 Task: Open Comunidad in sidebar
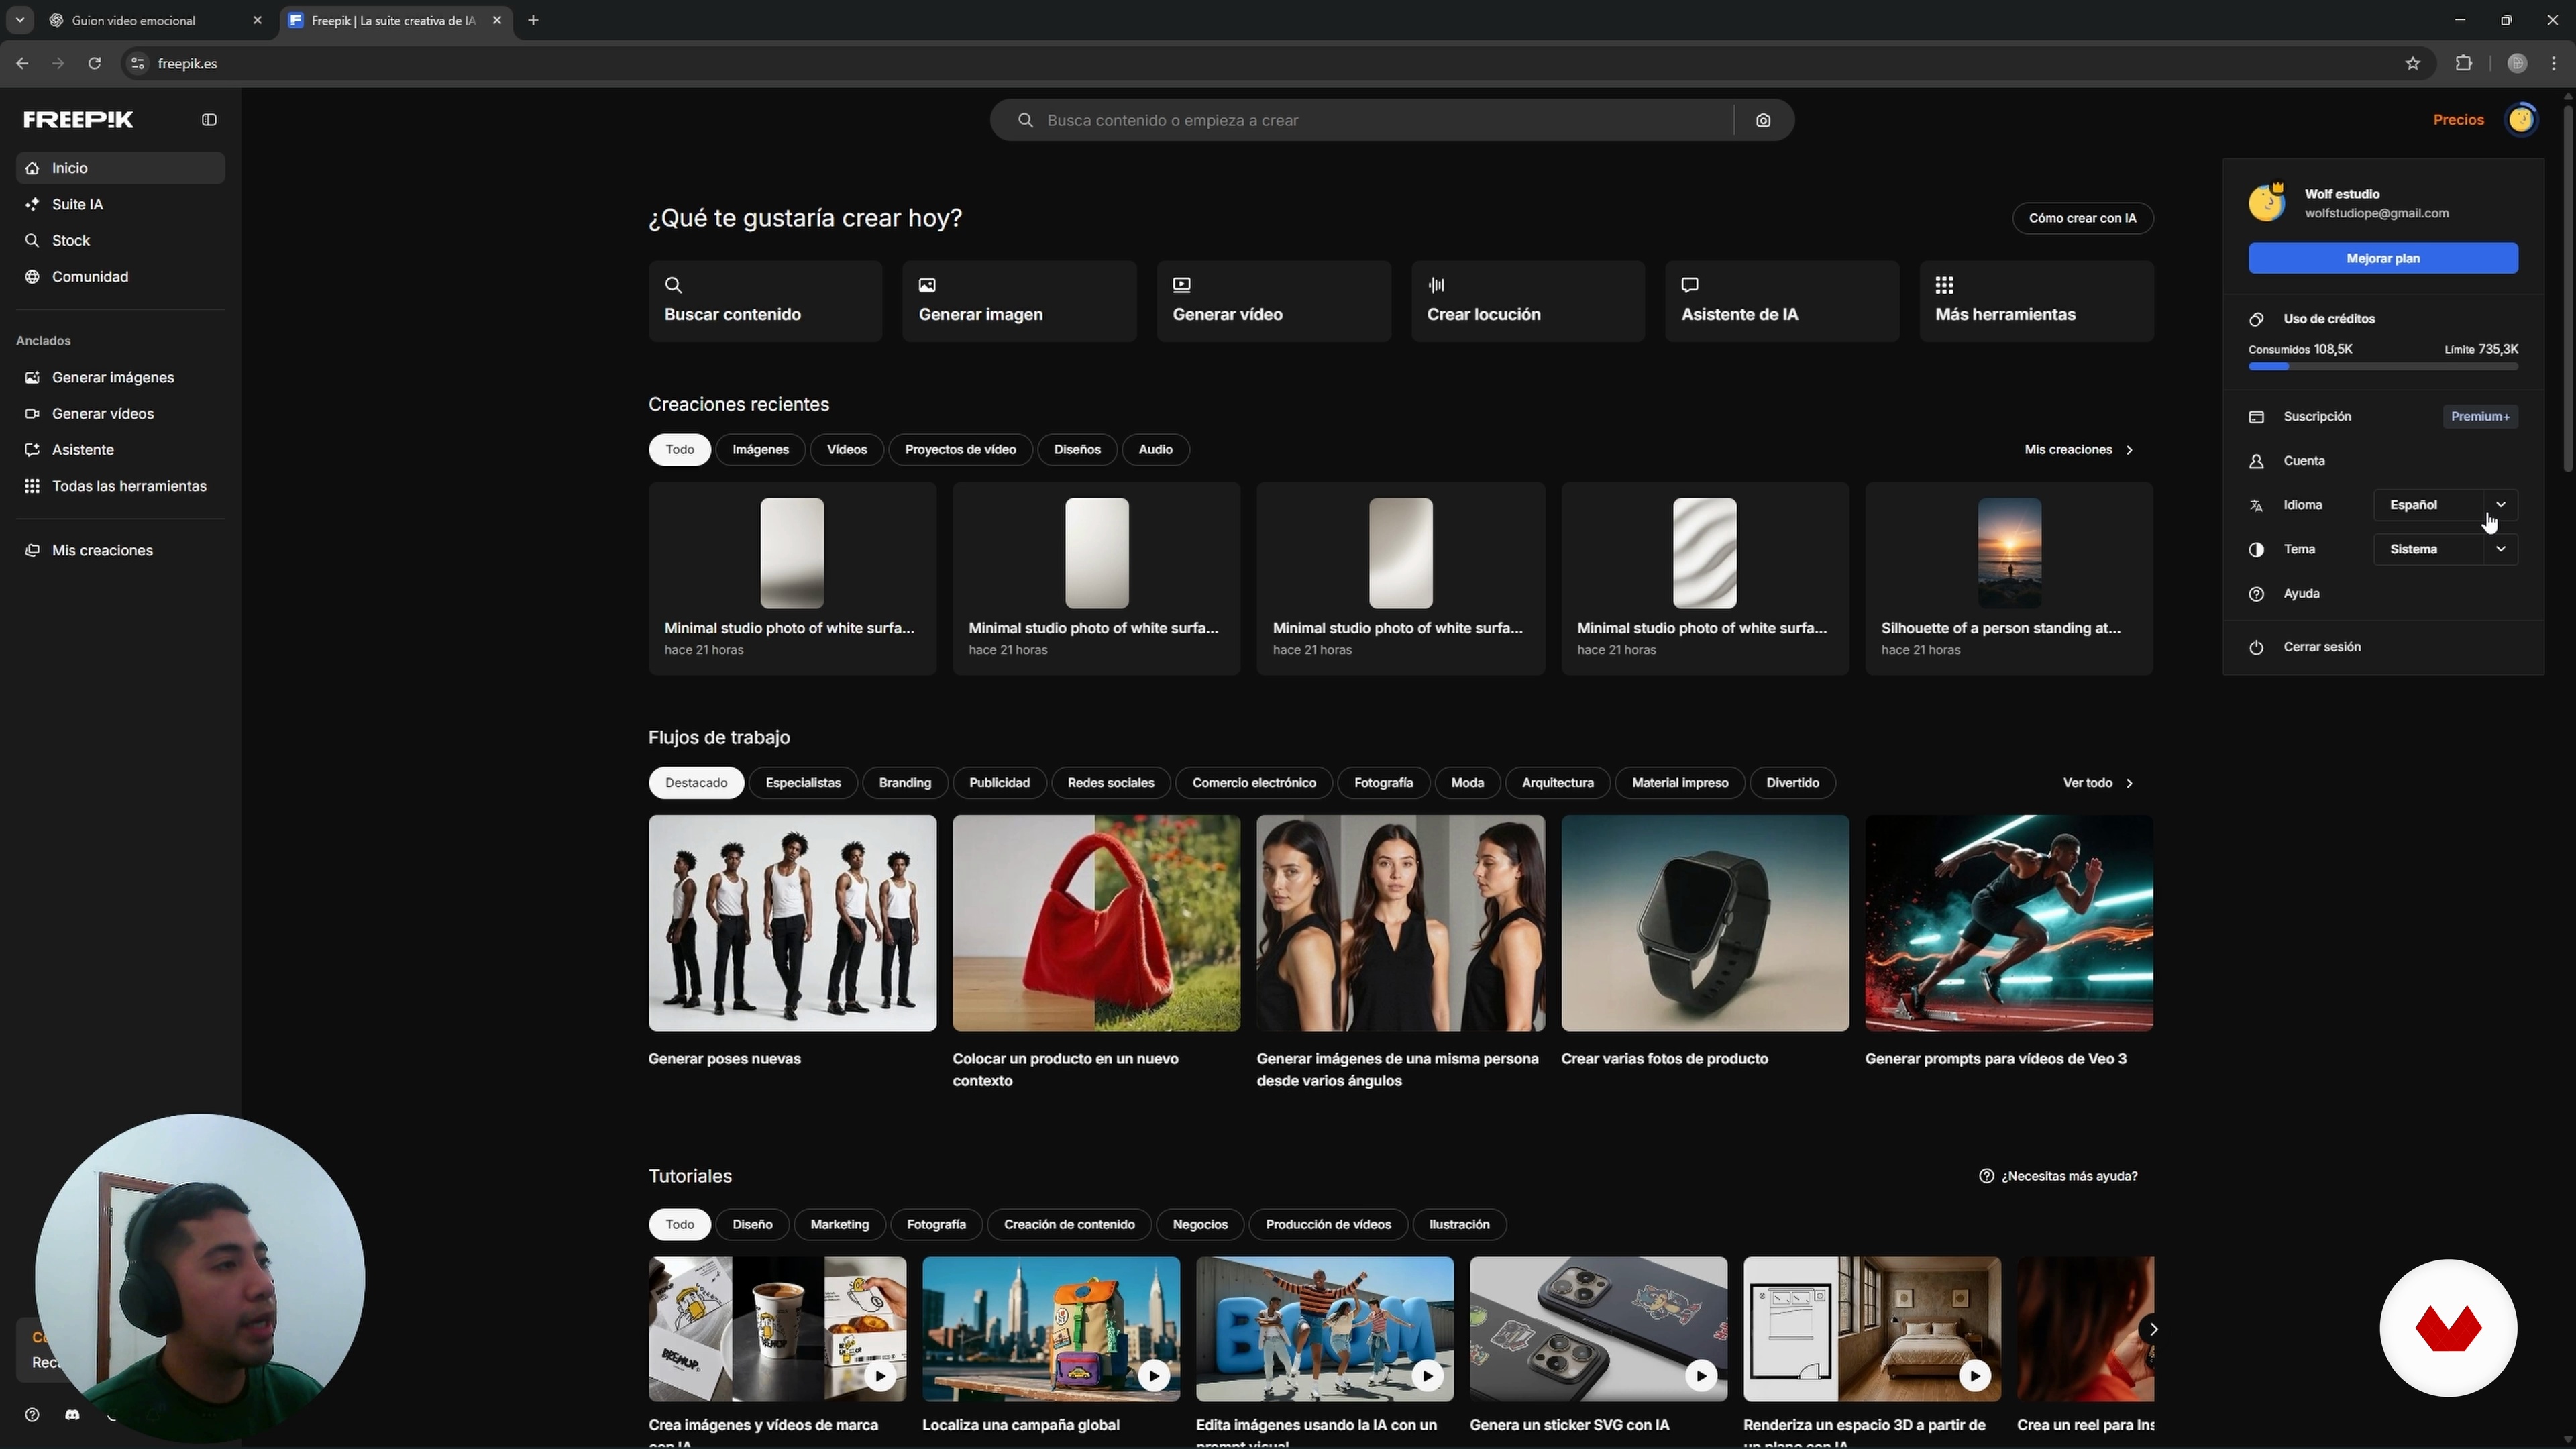click(121, 276)
